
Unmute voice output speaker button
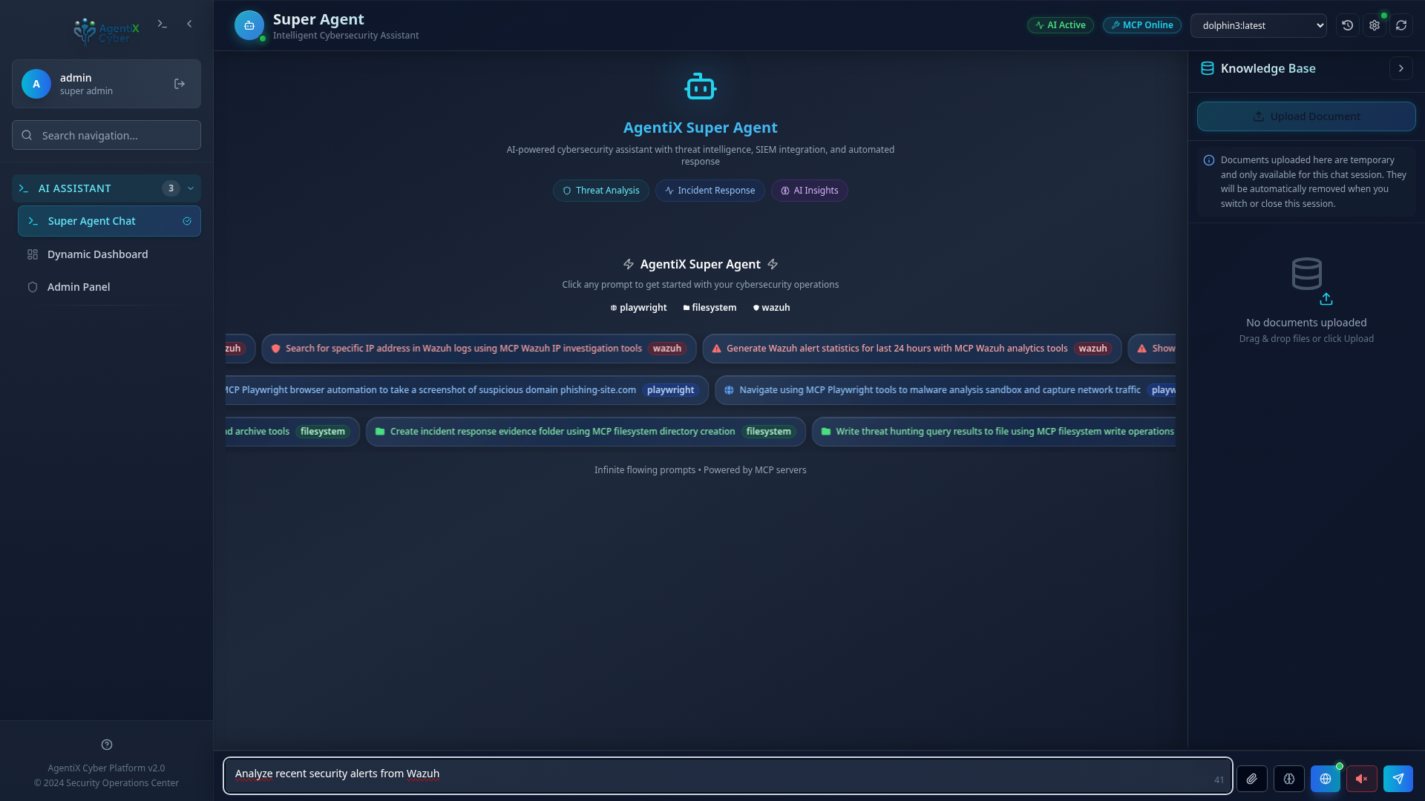[1362, 779]
